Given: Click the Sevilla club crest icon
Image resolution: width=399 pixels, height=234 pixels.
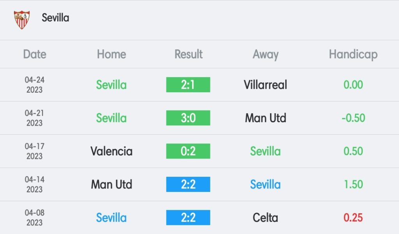Looking at the screenshot, I should coord(22,19).
